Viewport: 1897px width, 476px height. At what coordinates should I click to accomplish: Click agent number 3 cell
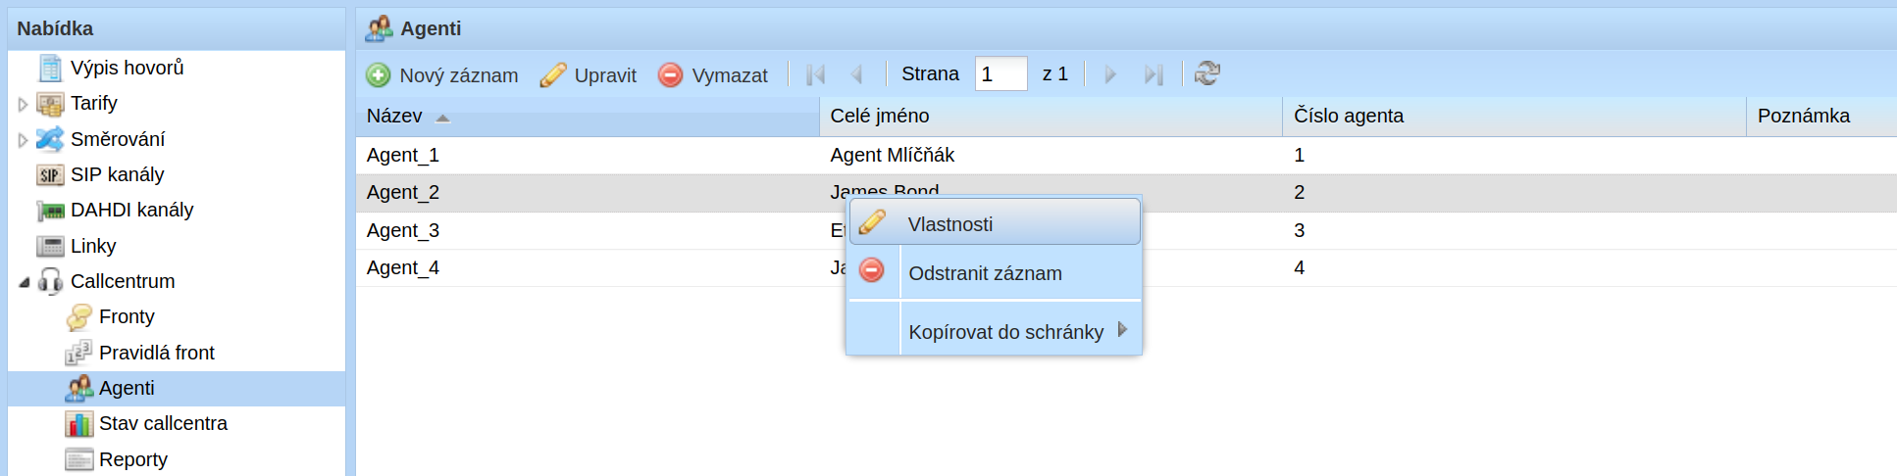click(x=1514, y=230)
